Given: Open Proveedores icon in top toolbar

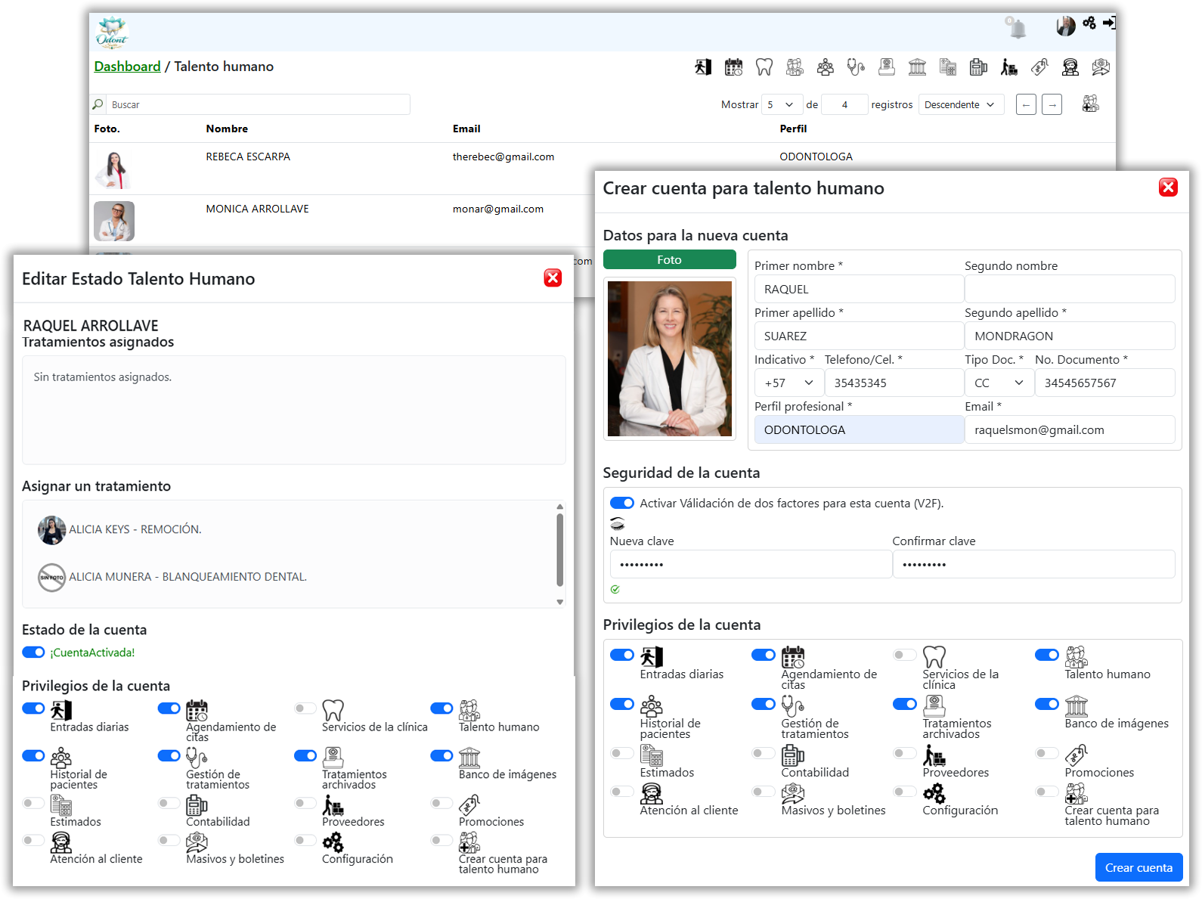Looking at the screenshot, I should pyautogui.click(x=1008, y=67).
